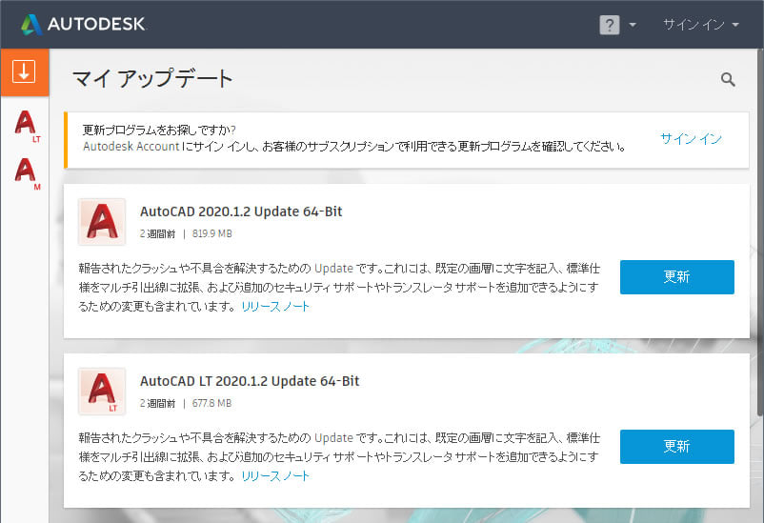Open リリースノート link for AutoCAD LT 2020.1.2

point(275,476)
